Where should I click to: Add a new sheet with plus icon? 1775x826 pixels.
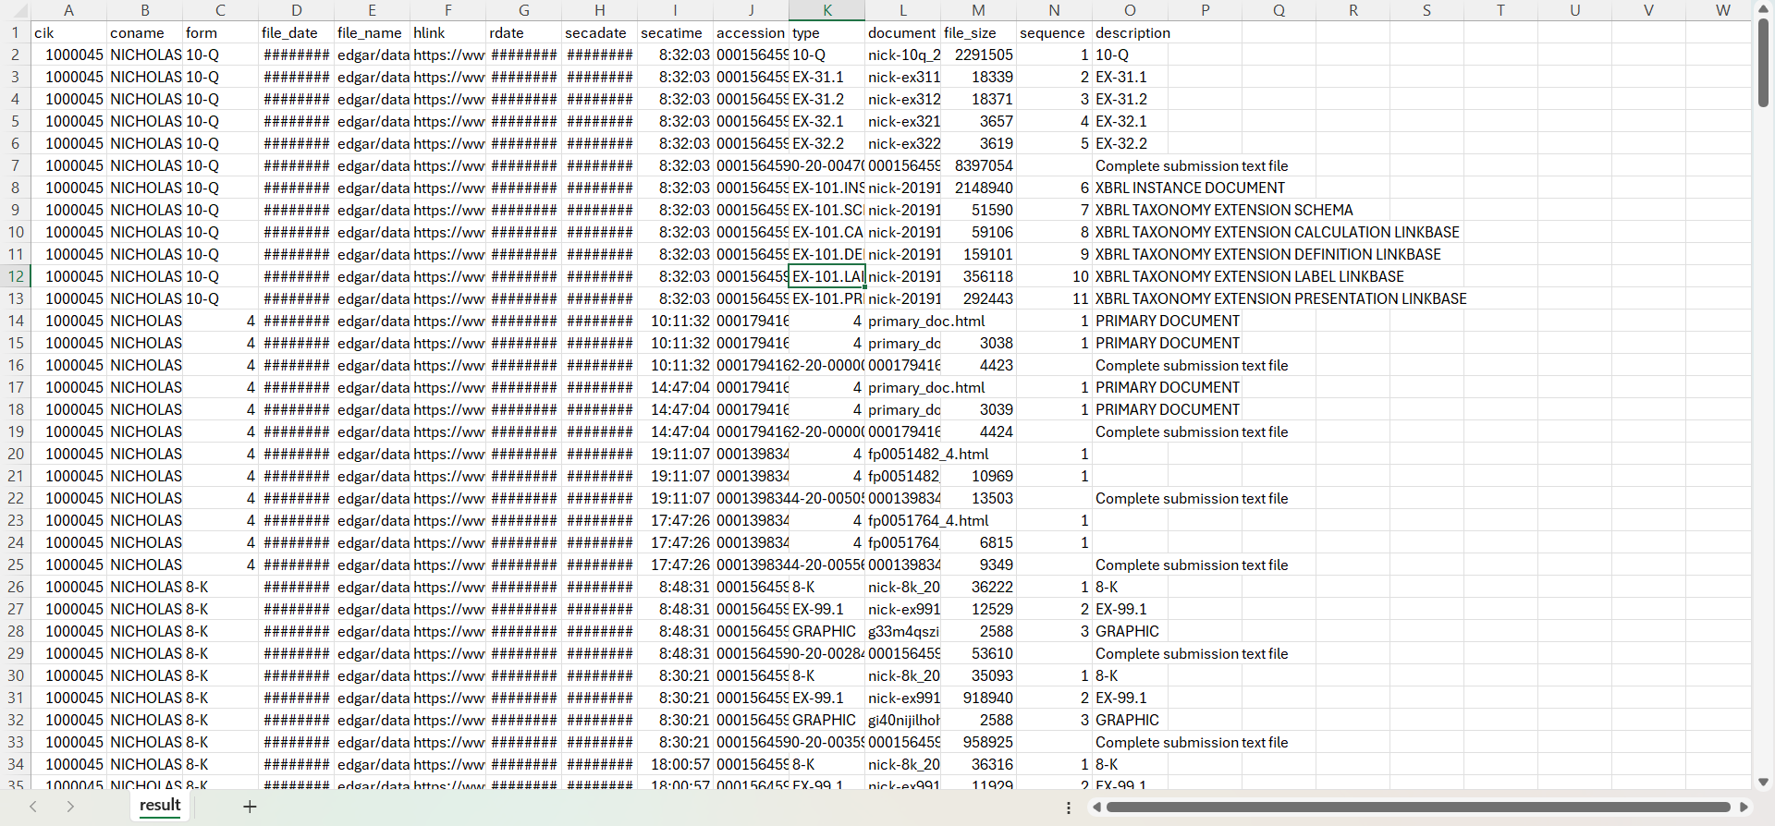[250, 807]
